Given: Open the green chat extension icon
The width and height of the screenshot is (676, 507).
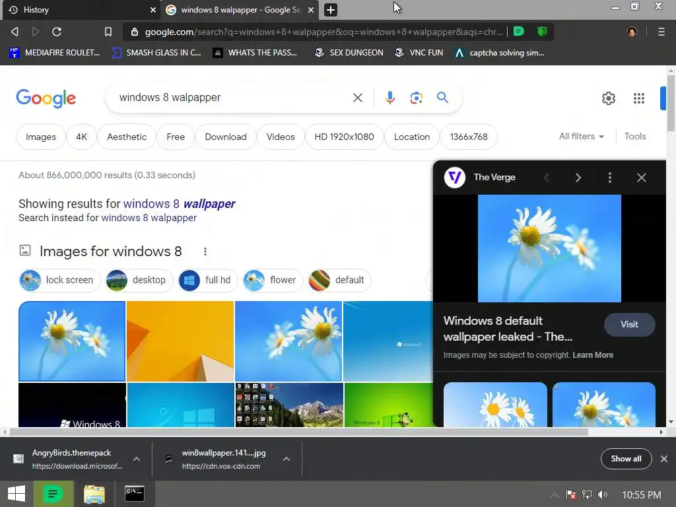Looking at the screenshot, I should pyautogui.click(x=519, y=32).
